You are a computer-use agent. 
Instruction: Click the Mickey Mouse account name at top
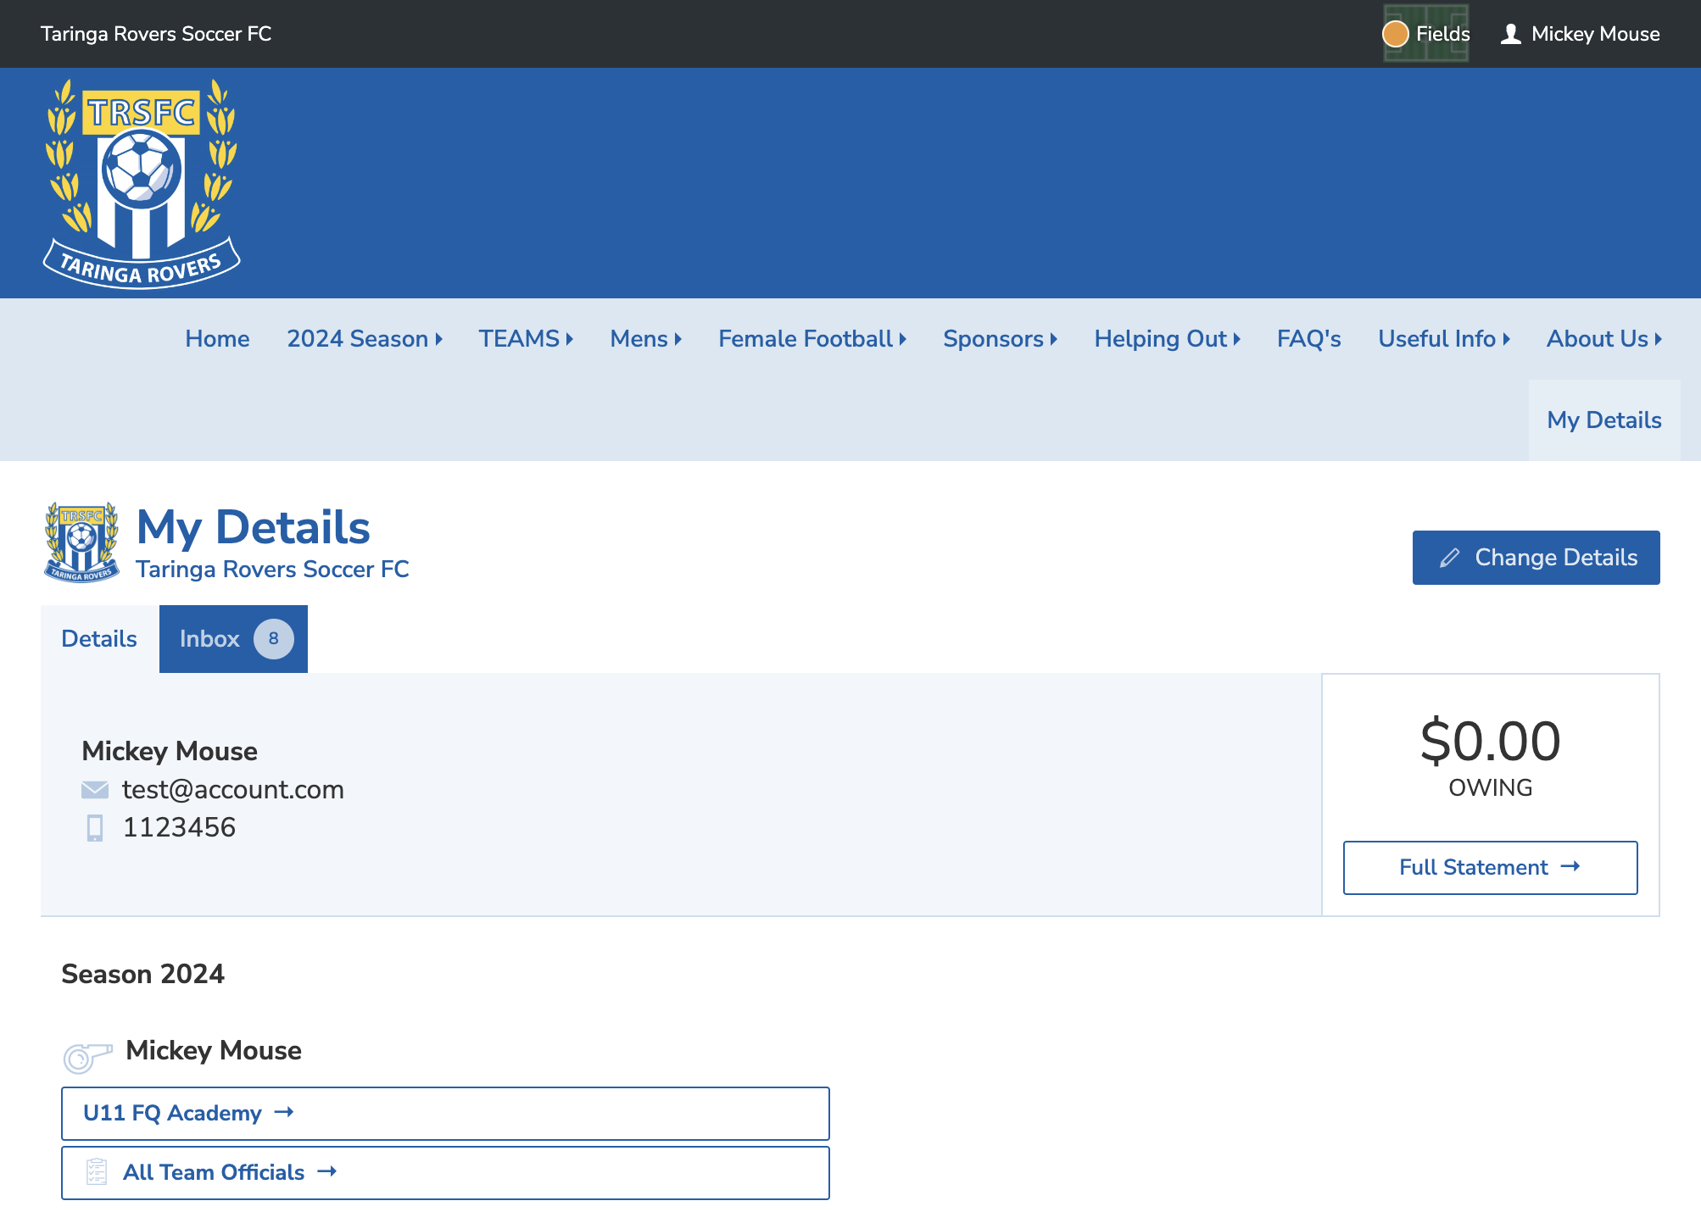(1595, 34)
